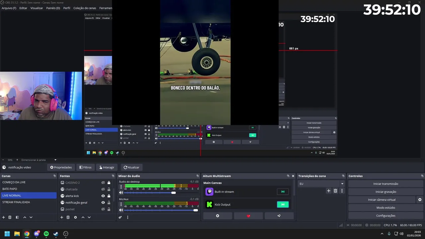Mute Mic/Aux speaker icon
This screenshot has height=239, width=425.
[x=121, y=210]
